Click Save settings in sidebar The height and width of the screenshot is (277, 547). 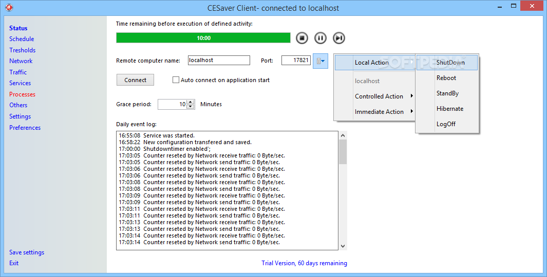pos(27,252)
